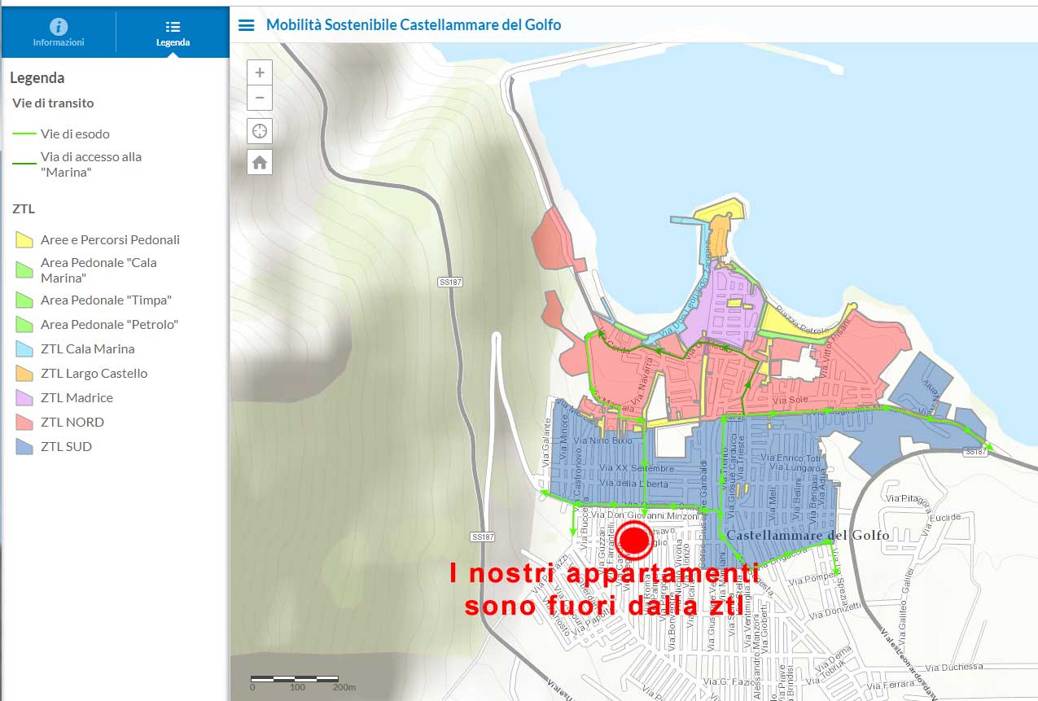Activate the find my location button
The height and width of the screenshot is (701, 1038).
(260, 130)
